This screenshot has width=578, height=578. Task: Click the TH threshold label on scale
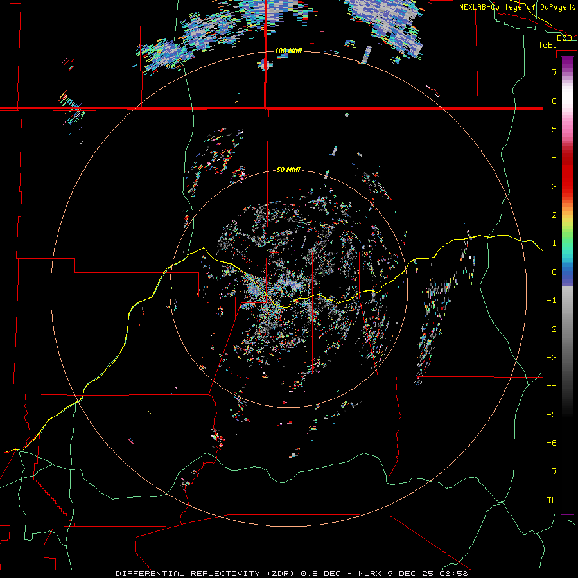552,500
